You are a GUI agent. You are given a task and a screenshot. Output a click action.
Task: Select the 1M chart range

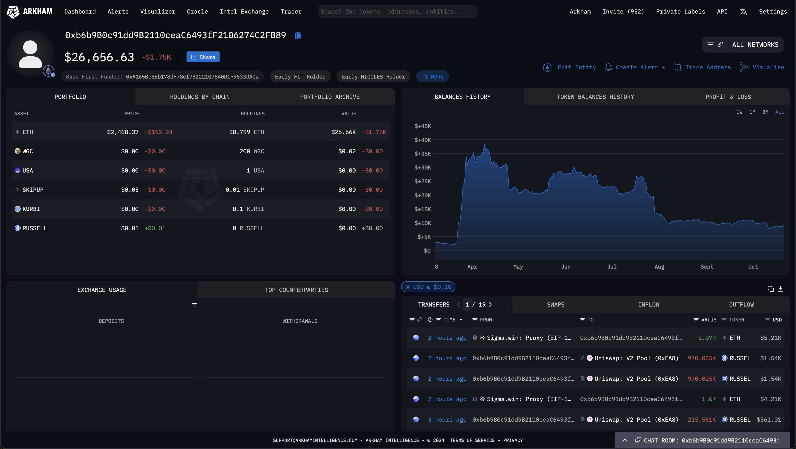752,112
